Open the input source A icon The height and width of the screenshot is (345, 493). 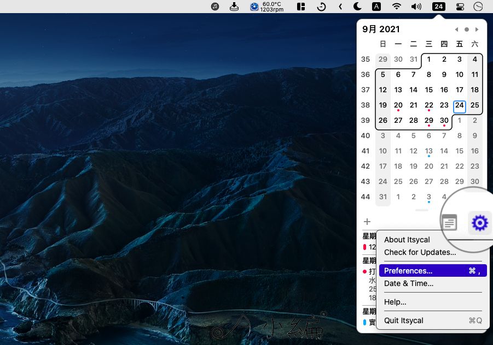click(x=376, y=6)
